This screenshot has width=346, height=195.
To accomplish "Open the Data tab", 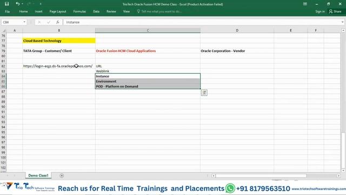I will [96, 11].
